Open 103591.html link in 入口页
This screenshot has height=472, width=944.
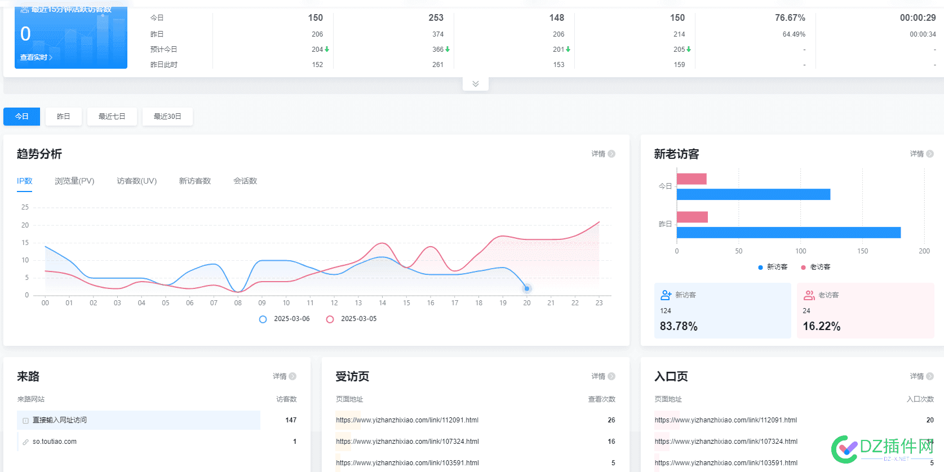[726, 463]
